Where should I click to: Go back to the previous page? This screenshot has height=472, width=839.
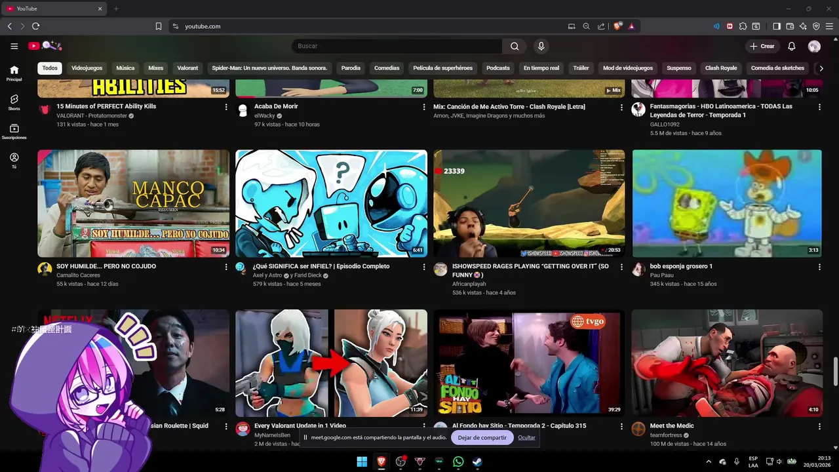pyautogui.click(x=9, y=26)
